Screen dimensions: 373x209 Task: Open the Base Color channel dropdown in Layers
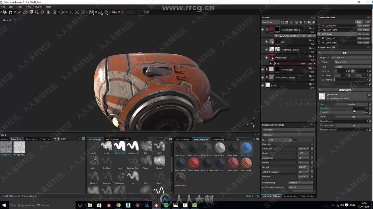coord(270,22)
